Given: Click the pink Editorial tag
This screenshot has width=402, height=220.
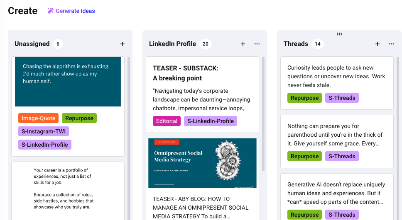Looking at the screenshot, I should (x=167, y=121).
